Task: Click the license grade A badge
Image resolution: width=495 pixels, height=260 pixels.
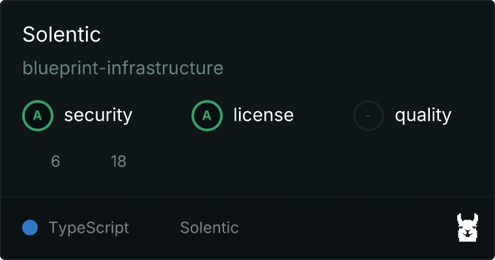Action: [x=207, y=116]
